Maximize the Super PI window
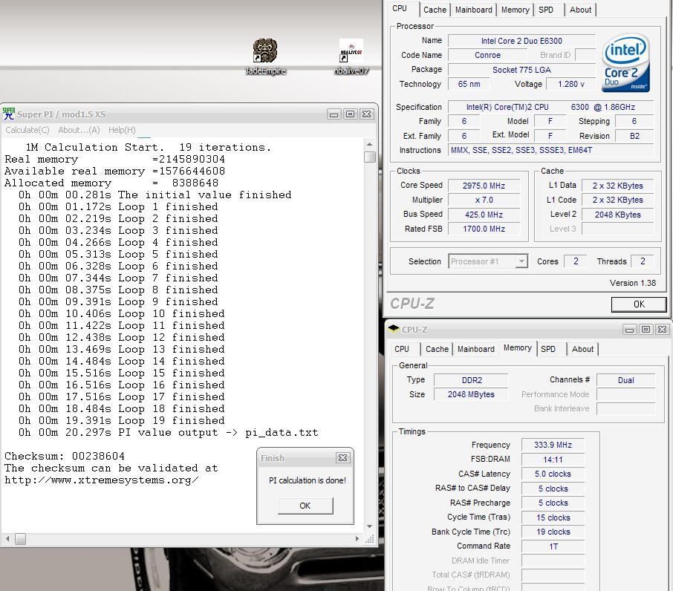Screen dimensions: 673x591 click(350, 114)
